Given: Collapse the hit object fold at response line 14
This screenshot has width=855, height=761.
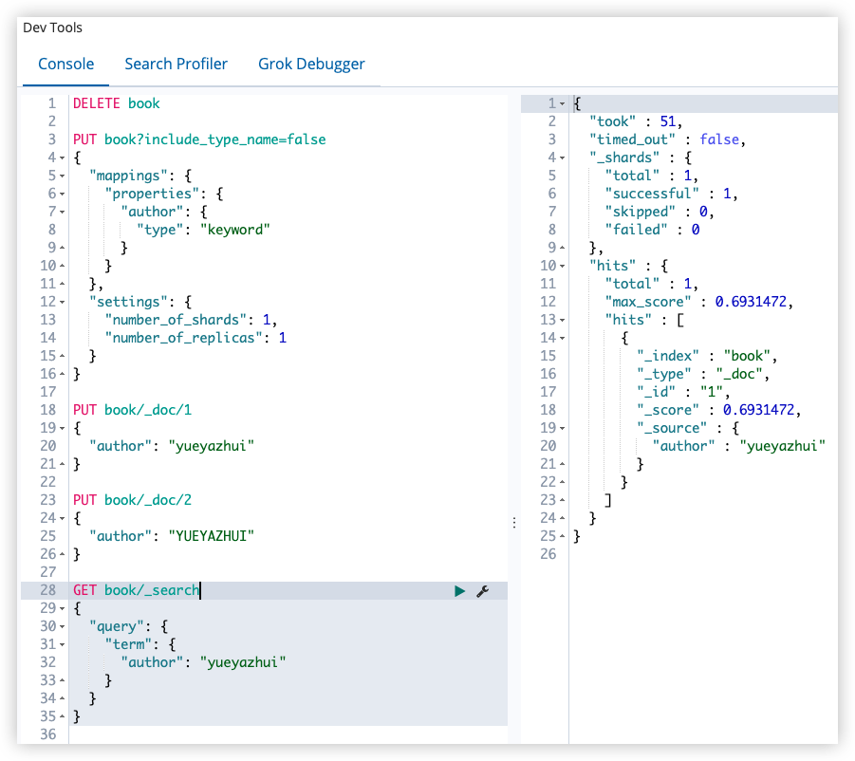Looking at the screenshot, I should tap(562, 338).
